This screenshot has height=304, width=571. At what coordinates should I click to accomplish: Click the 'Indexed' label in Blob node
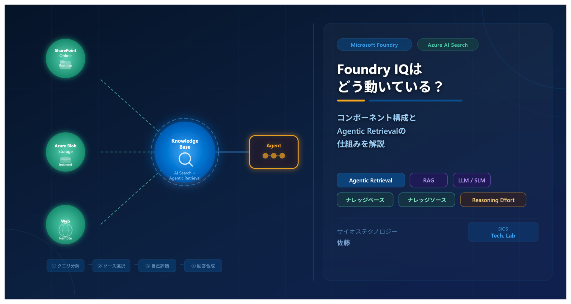tap(65, 165)
